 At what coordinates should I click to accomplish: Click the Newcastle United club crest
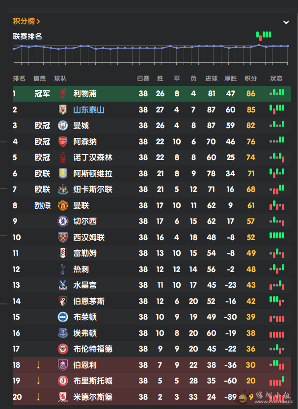63,190
